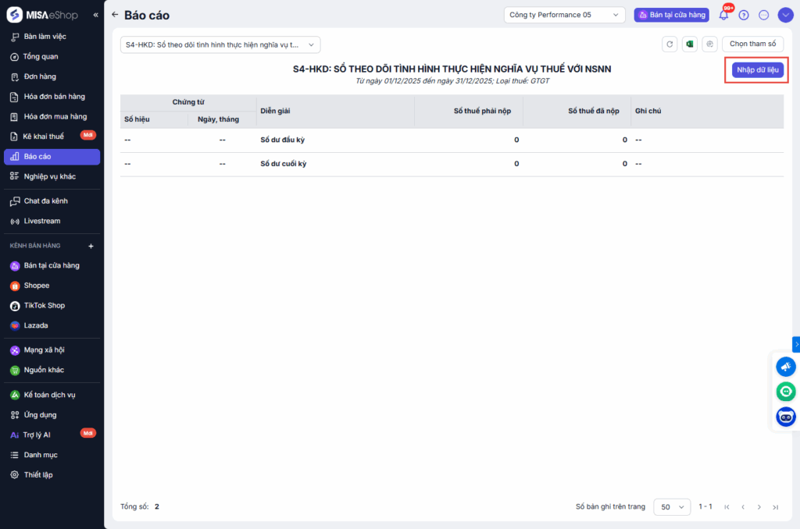Open Lazada channel
This screenshot has height=529, width=800.
click(52, 325)
